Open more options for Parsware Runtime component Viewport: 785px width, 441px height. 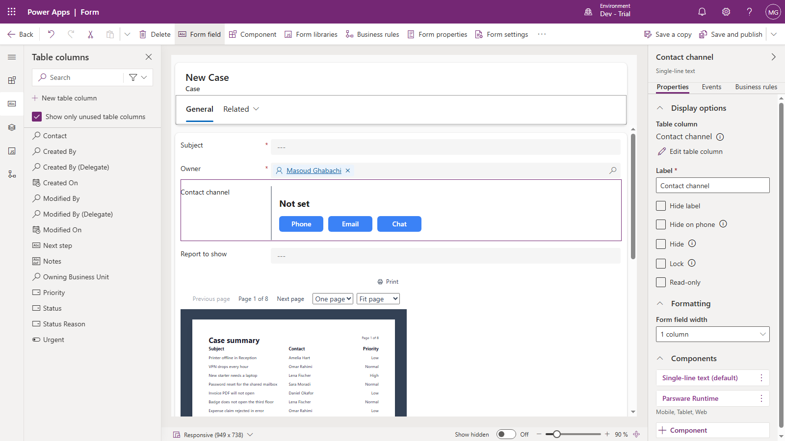761,398
